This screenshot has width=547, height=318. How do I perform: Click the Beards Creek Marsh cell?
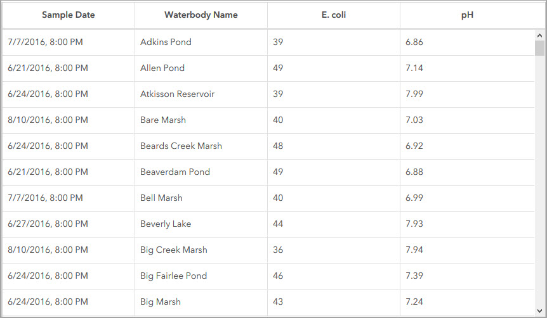click(x=181, y=146)
